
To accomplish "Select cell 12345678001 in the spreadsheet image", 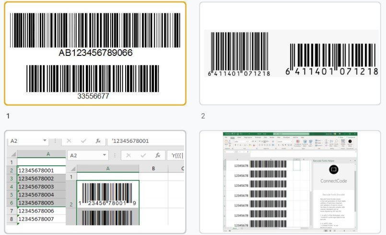I will tap(42, 170).
